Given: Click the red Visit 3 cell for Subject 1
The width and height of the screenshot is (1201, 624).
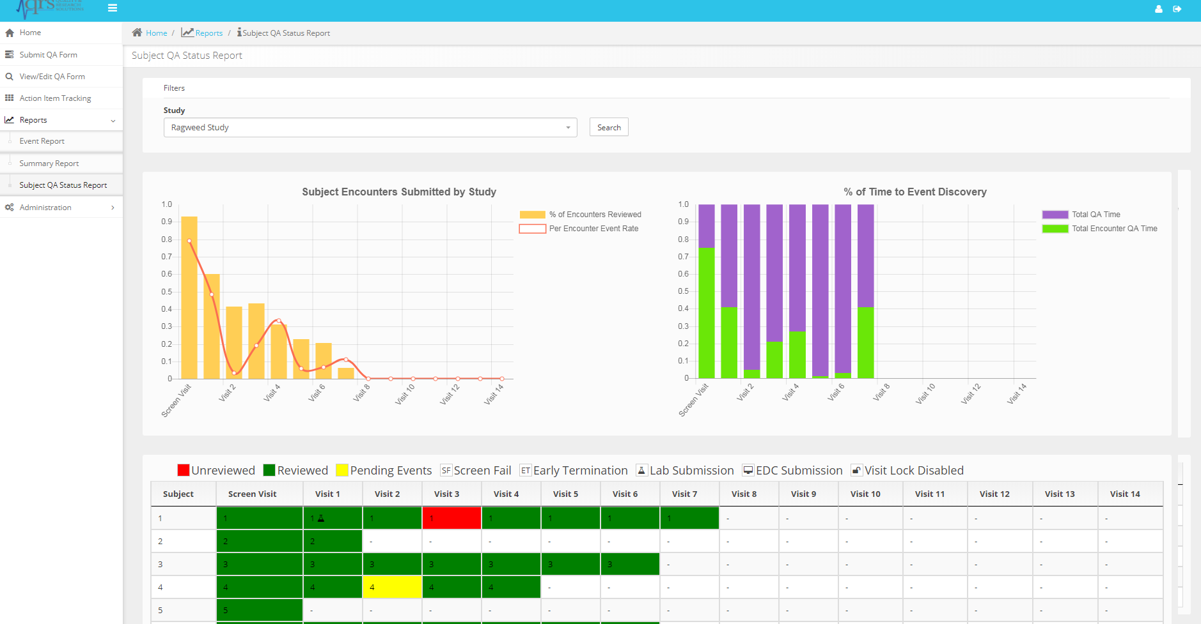Looking at the screenshot, I should [x=451, y=518].
